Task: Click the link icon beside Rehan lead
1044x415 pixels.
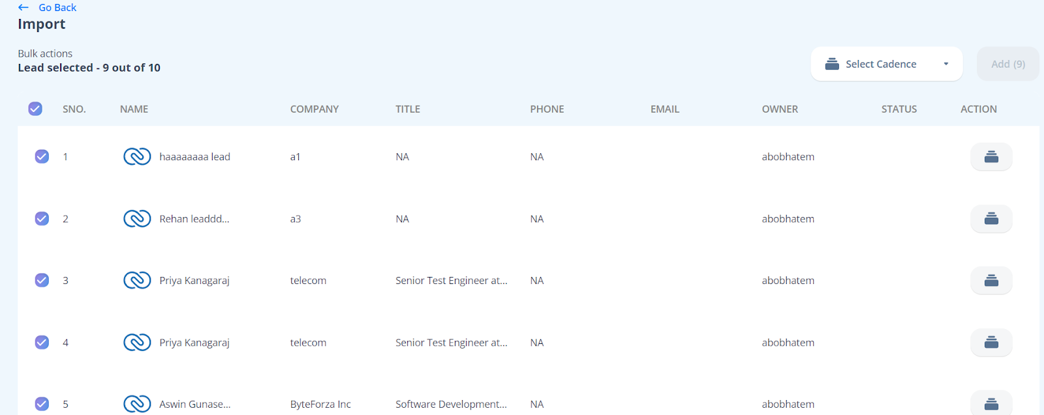Action: (x=137, y=219)
